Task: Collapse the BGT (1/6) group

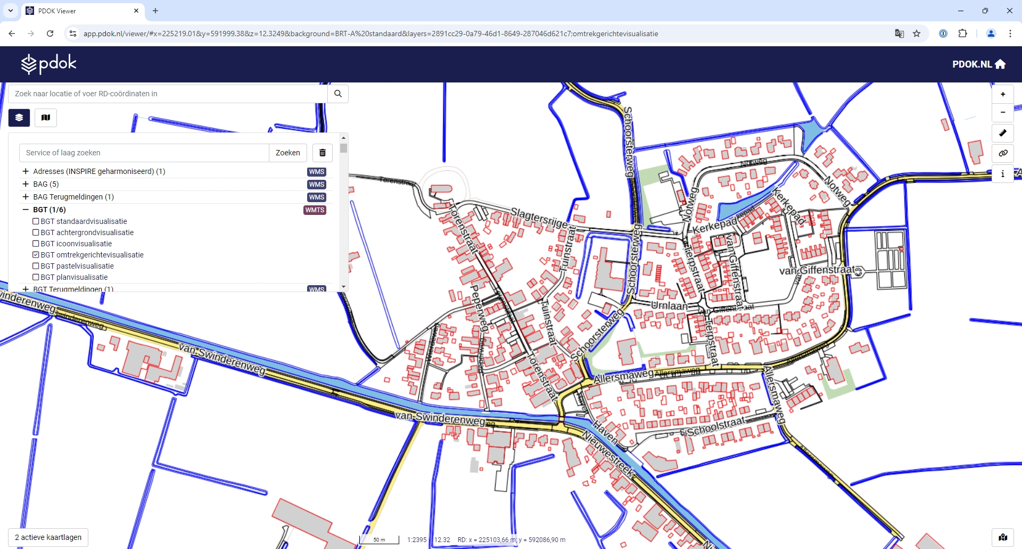Action: click(26, 210)
